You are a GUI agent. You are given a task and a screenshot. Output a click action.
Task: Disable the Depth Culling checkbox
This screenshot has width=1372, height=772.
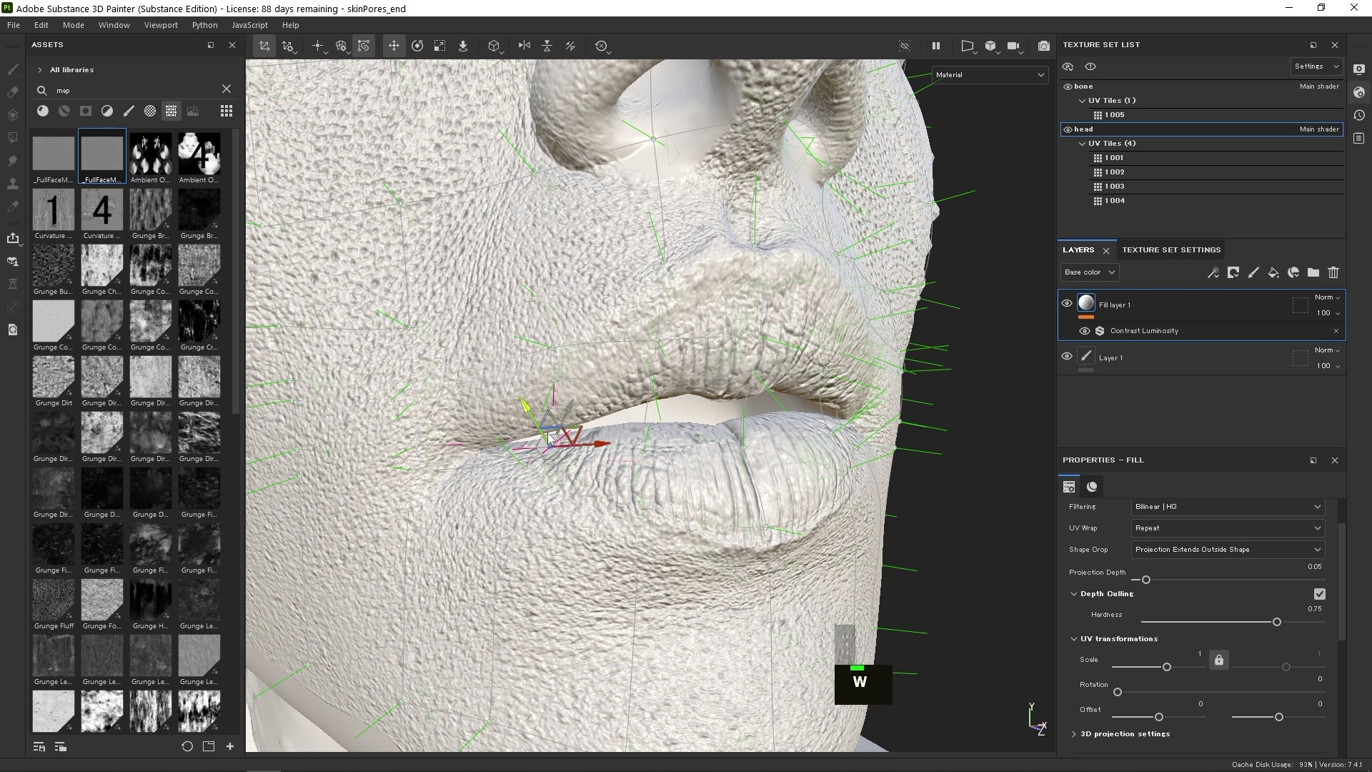pyautogui.click(x=1319, y=594)
